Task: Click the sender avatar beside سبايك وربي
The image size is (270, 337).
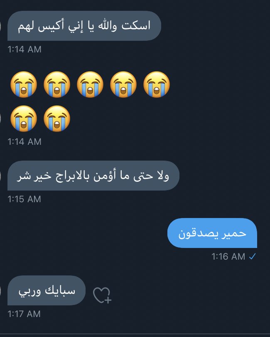Action: pyautogui.click(x=1, y=291)
